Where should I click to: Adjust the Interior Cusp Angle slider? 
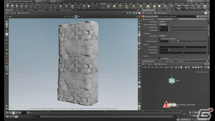(x=178, y=41)
